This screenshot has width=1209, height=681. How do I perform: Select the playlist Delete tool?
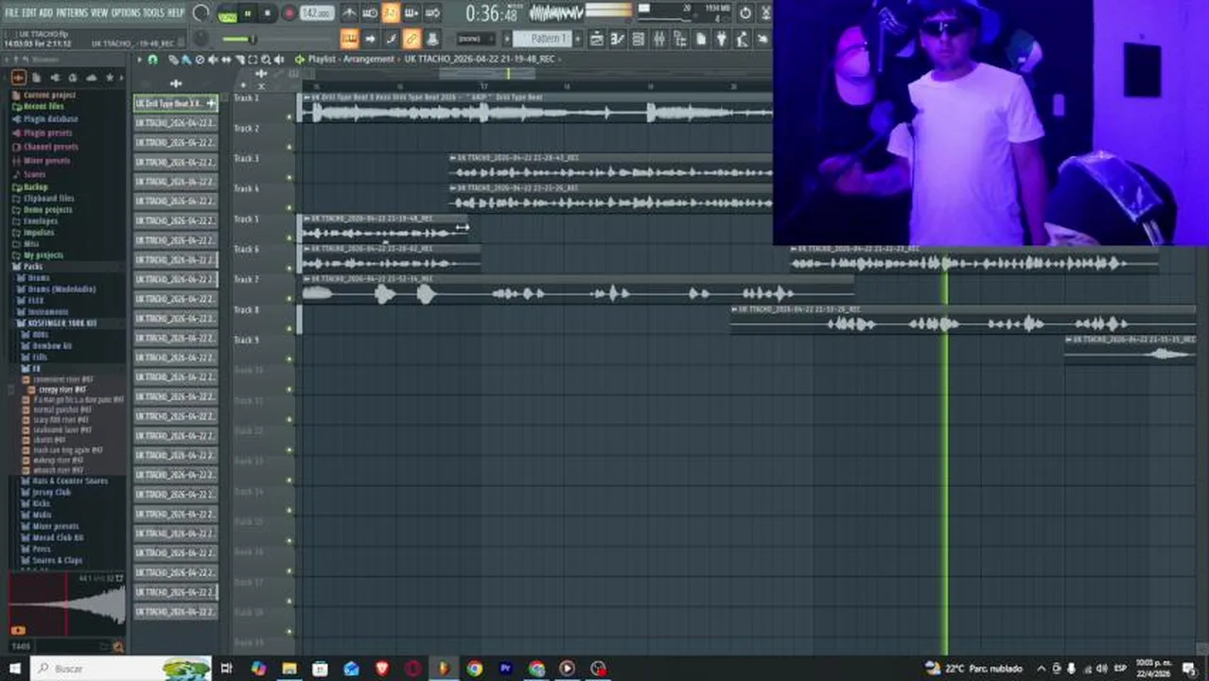pos(200,59)
